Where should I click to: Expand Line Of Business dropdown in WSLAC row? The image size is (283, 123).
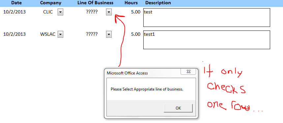pyautogui.click(x=109, y=34)
